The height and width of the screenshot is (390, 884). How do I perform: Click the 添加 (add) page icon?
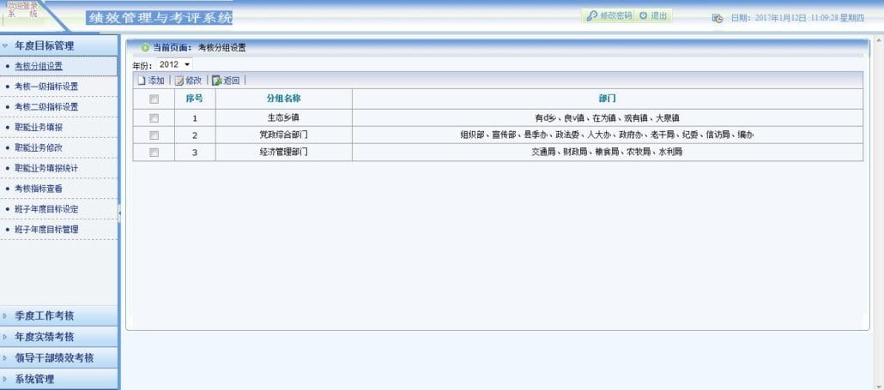pyautogui.click(x=142, y=81)
